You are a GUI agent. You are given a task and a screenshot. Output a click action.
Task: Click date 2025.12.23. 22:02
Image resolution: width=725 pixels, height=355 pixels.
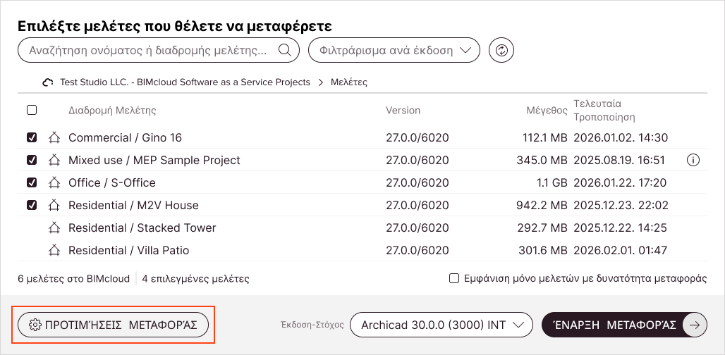pos(621,205)
